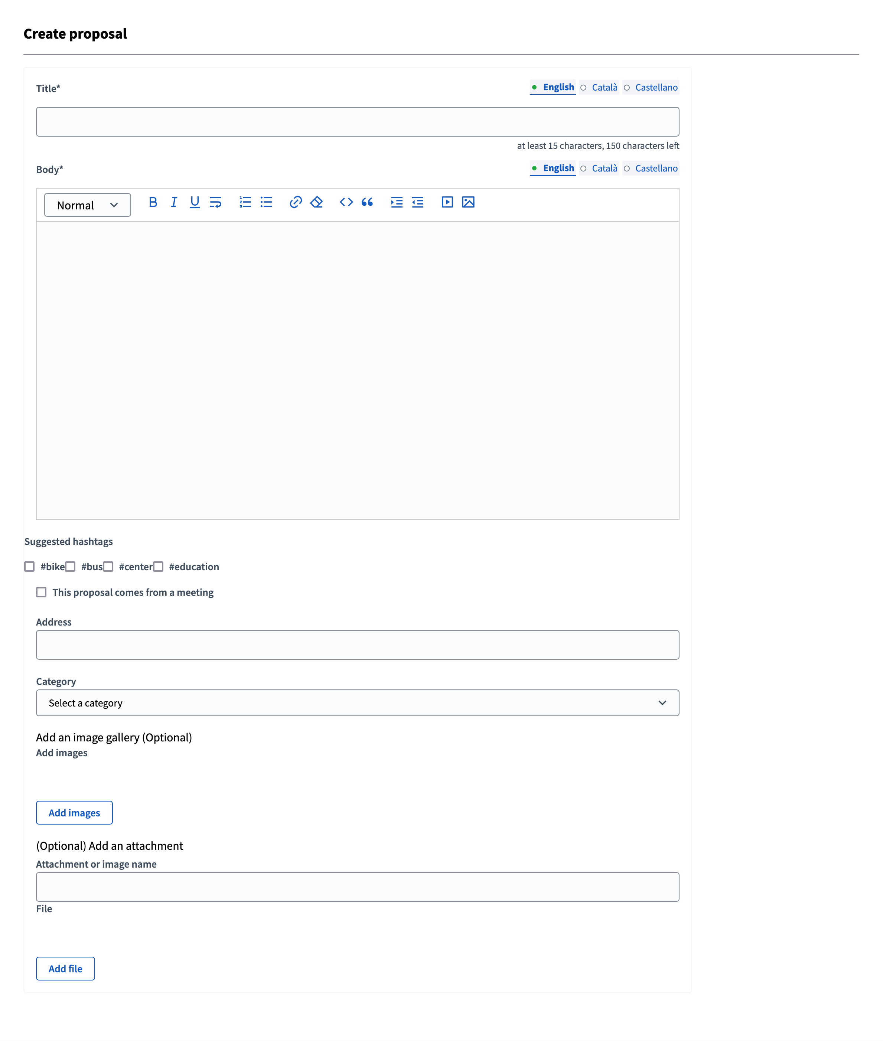Viewport: 883px width, 1041px height.
Task: Insert a bullet list
Action: (266, 203)
